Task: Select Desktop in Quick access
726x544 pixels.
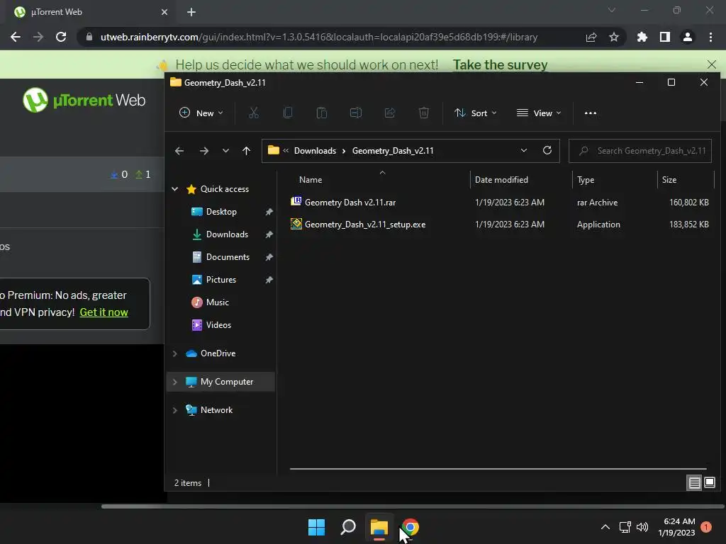Action: point(221,212)
